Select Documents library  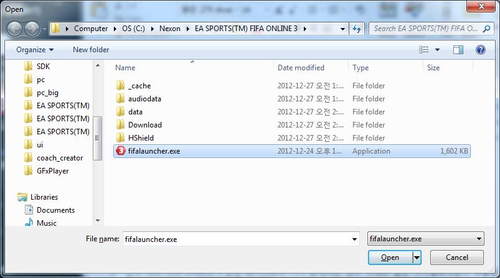[x=50, y=210]
